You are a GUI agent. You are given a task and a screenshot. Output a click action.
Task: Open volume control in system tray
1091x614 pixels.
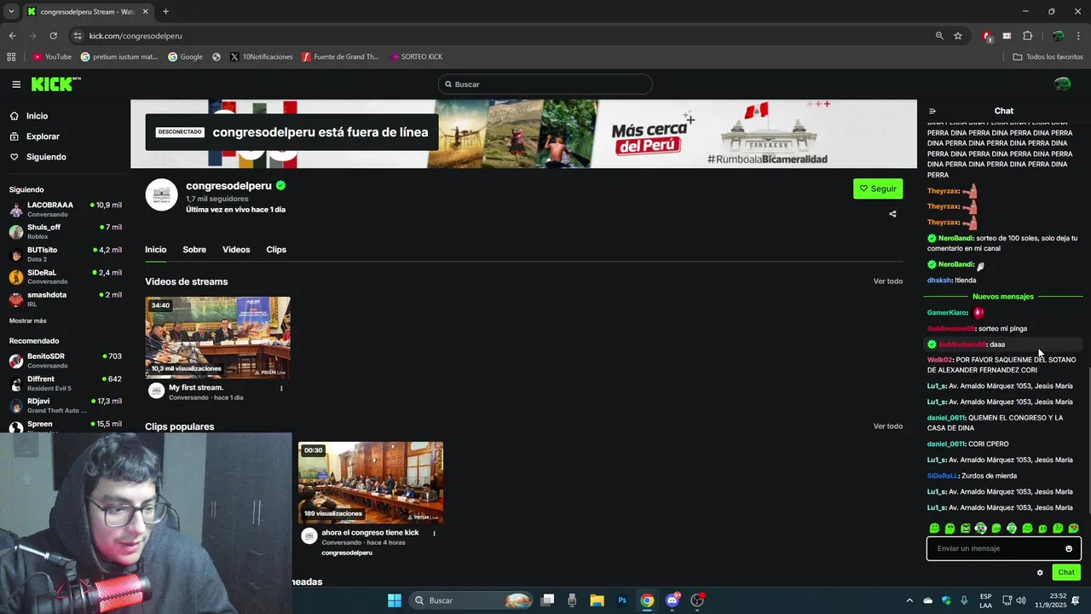click(1021, 600)
